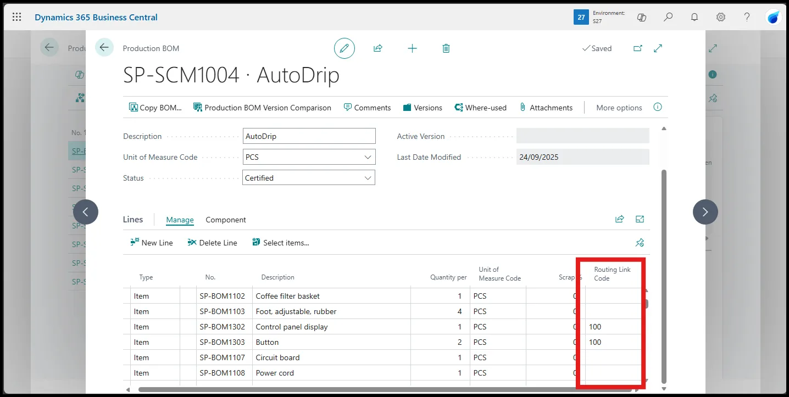The width and height of the screenshot is (789, 397).
Task: Click Select items... button
Action: 280,243
